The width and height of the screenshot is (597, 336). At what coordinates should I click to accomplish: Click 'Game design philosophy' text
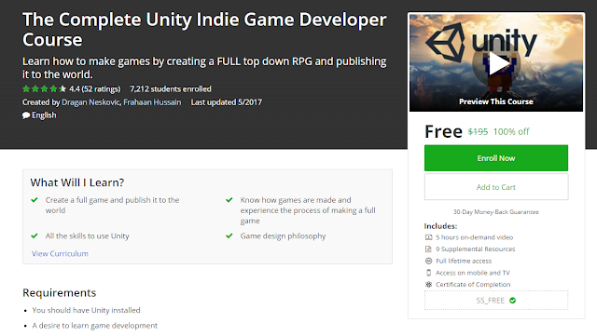pos(283,236)
